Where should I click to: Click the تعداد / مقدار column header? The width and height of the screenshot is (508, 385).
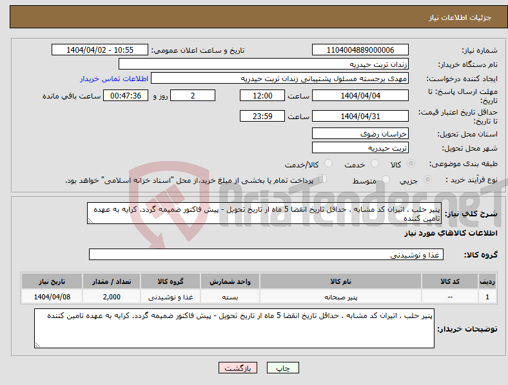pos(112,281)
